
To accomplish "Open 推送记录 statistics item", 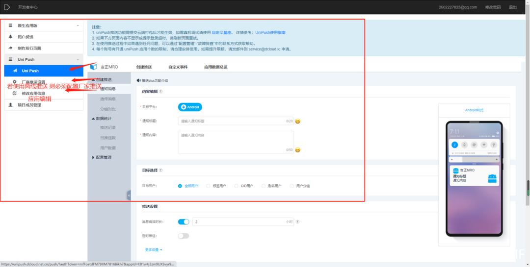I will tap(109, 127).
